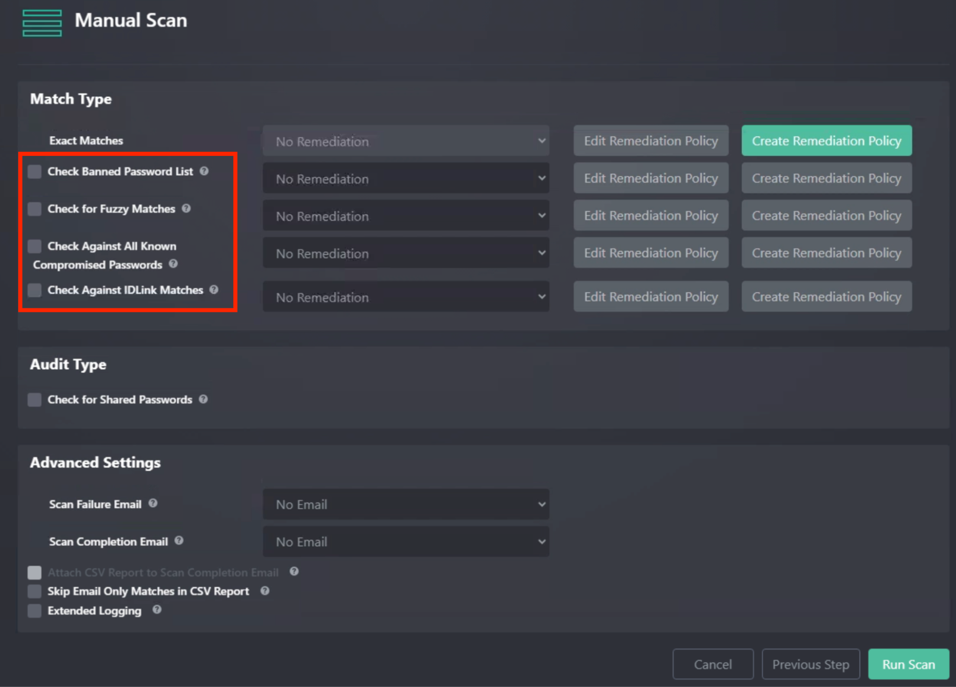
Task: Click help icon next to IDLink Matches
Action: [x=214, y=289]
